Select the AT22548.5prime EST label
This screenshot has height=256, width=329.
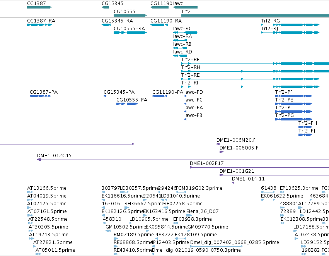(48, 220)
